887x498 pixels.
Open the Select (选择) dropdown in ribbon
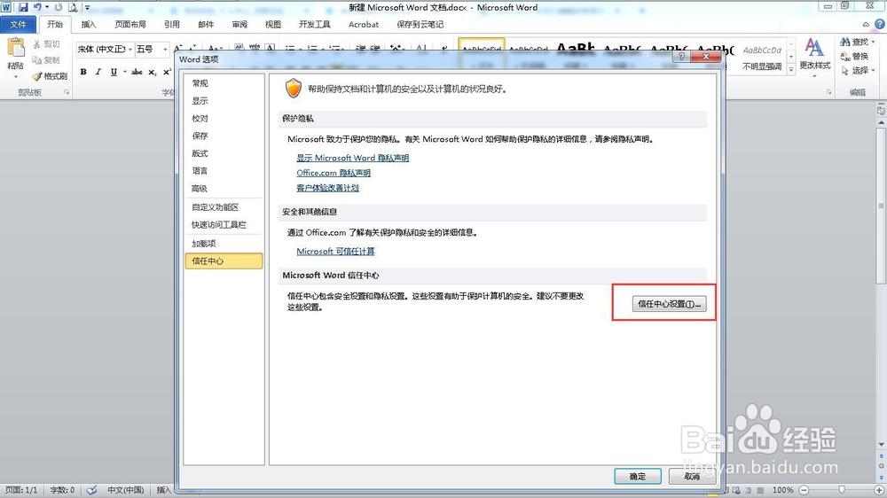click(858, 70)
